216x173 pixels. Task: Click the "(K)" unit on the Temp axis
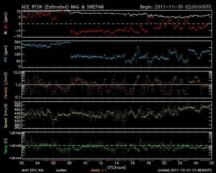tap(6, 141)
